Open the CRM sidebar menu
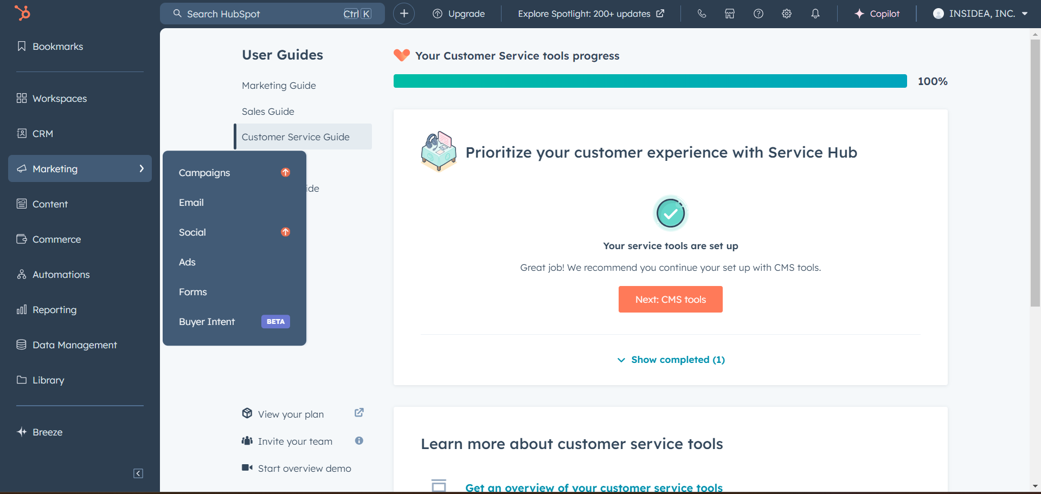The image size is (1041, 494). coord(35,134)
